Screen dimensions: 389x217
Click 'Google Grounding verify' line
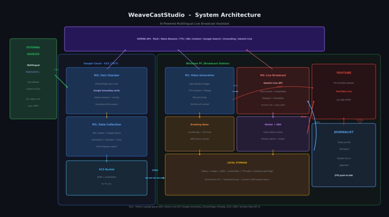point(107,90)
